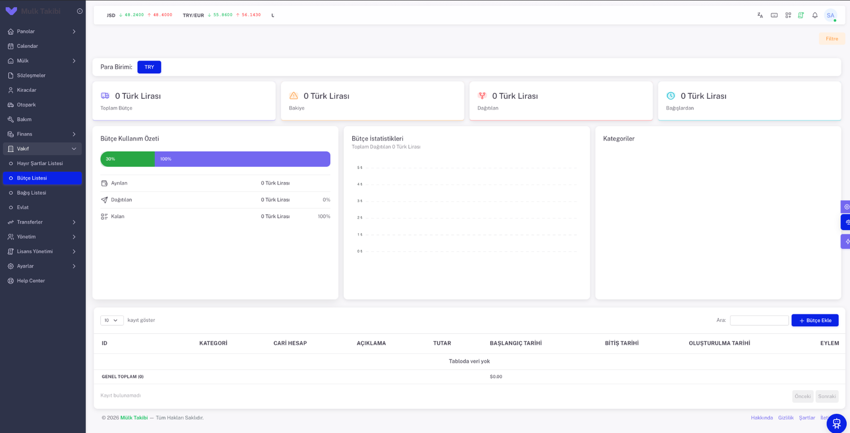This screenshot has height=433, width=850.
Task: Click the floating lightning bolt tab
Action: (846, 241)
